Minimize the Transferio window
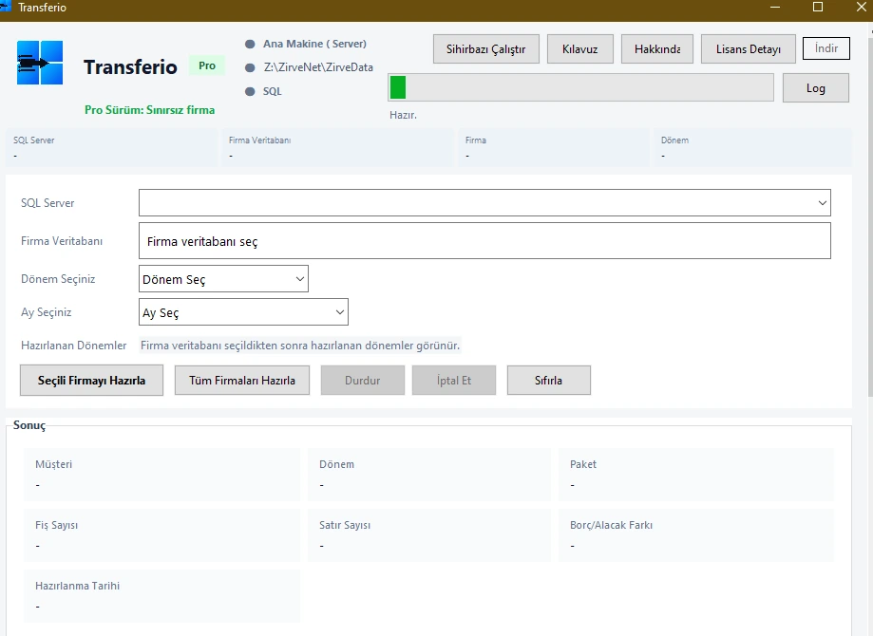This screenshot has width=873, height=636. pos(775,7)
